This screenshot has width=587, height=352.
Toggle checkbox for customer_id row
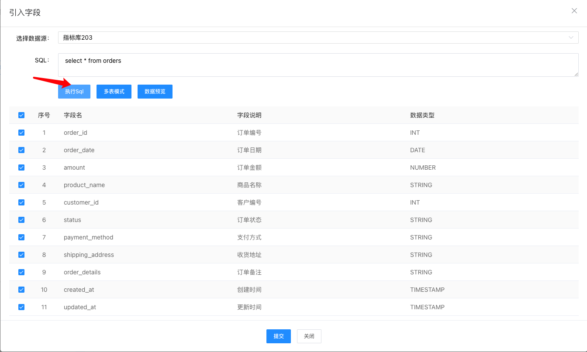(21, 202)
